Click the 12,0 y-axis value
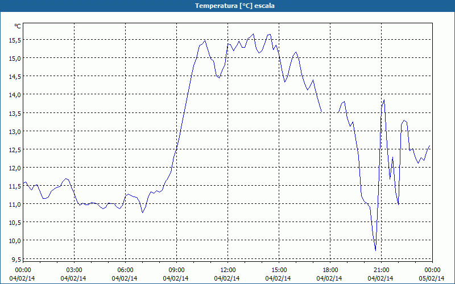455x284 pixels. 15,168
